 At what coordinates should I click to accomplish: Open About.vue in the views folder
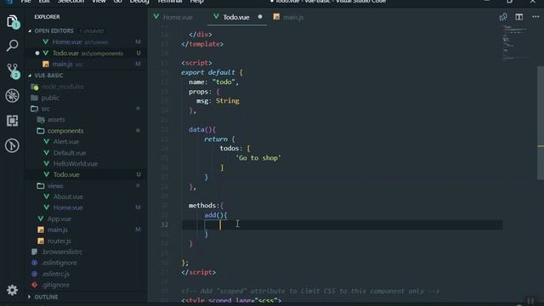point(68,196)
